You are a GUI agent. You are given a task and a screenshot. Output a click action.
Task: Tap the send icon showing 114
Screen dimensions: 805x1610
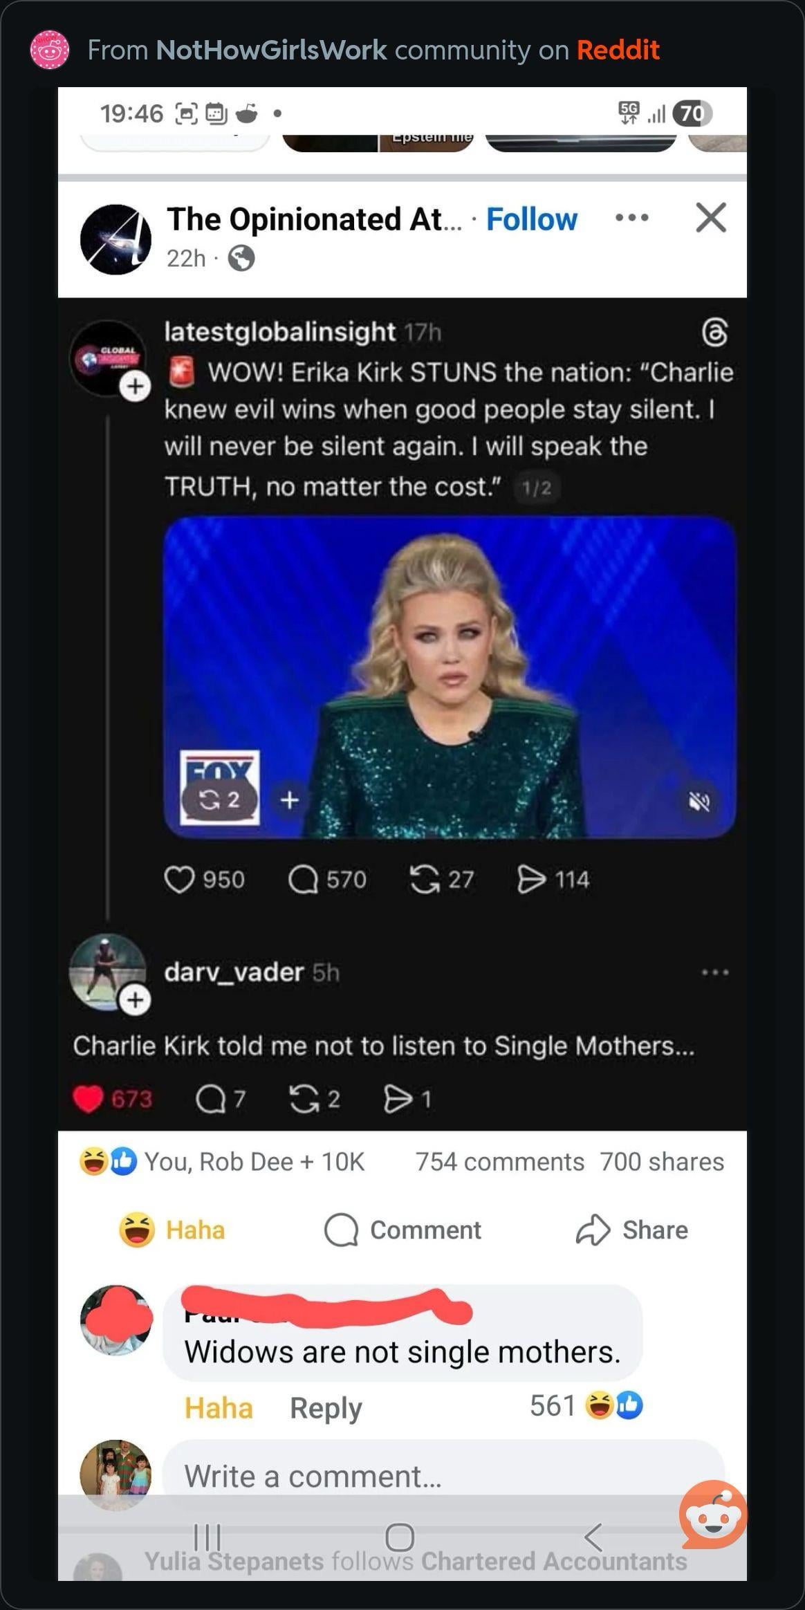click(x=531, y=880)
